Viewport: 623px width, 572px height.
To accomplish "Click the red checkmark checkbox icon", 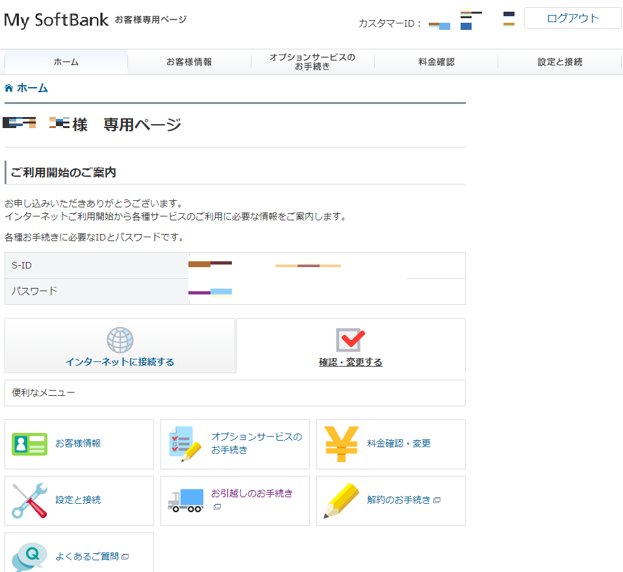I will (350, 340).
